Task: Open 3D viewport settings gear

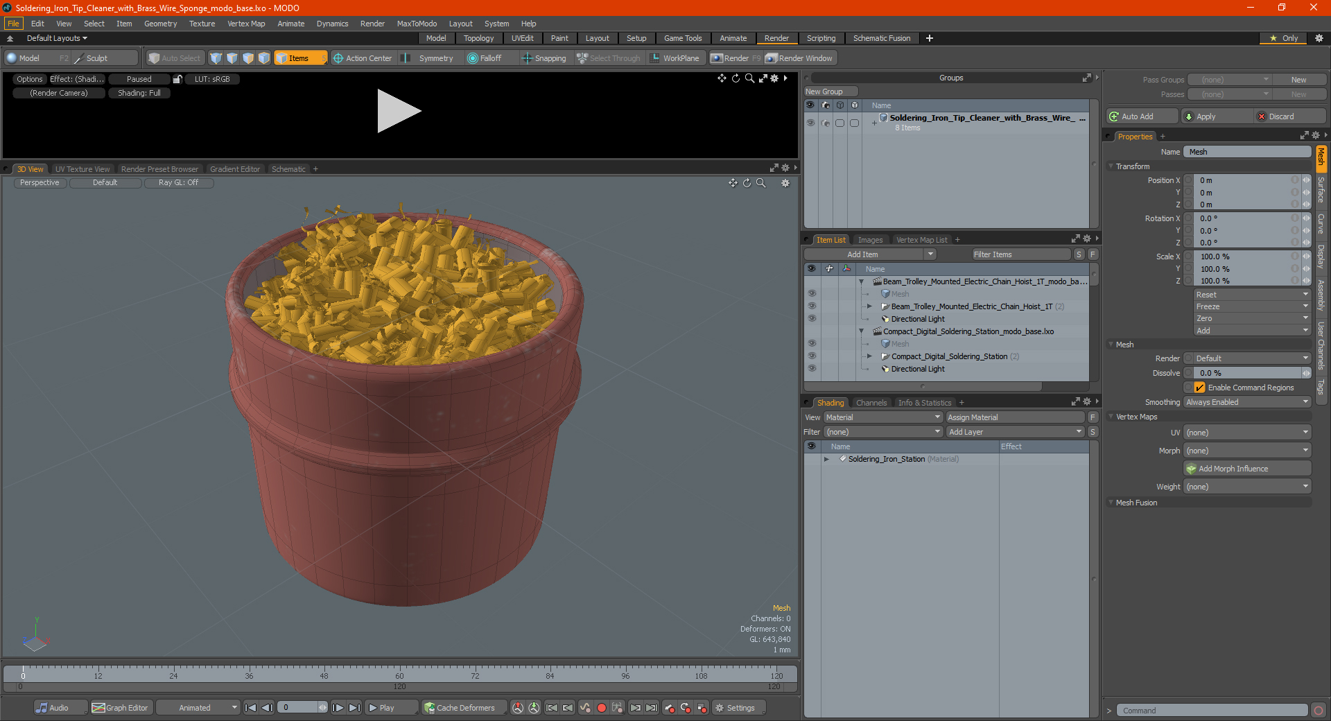Action: tap(785, 183)
